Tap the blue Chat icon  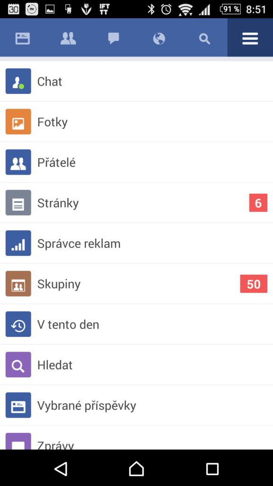[18, 81]
